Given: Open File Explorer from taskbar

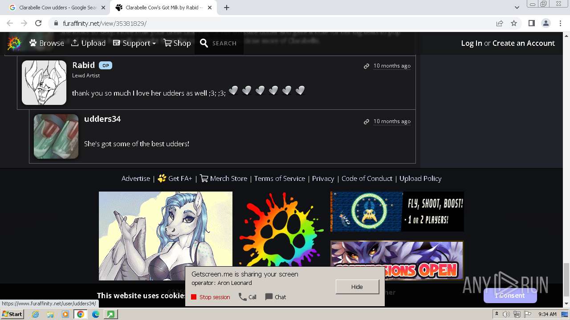Looking at the screenshot, I should 50,314.
